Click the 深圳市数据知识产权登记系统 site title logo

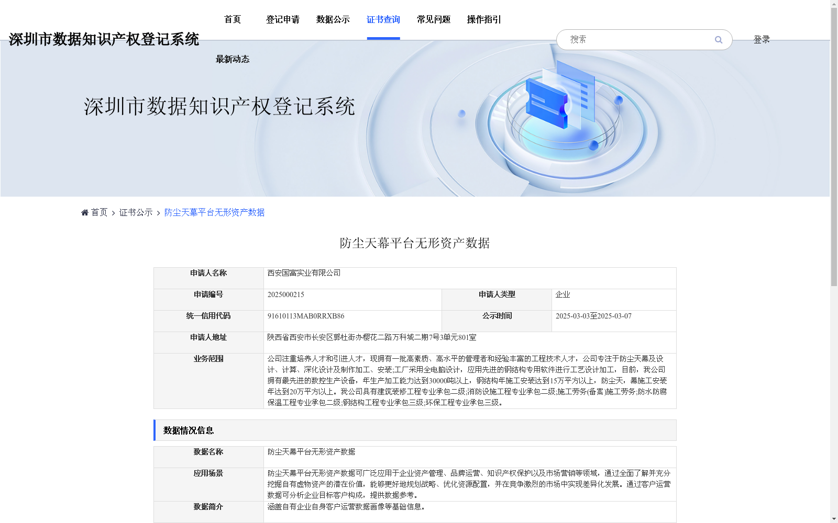tap(104, 39)
